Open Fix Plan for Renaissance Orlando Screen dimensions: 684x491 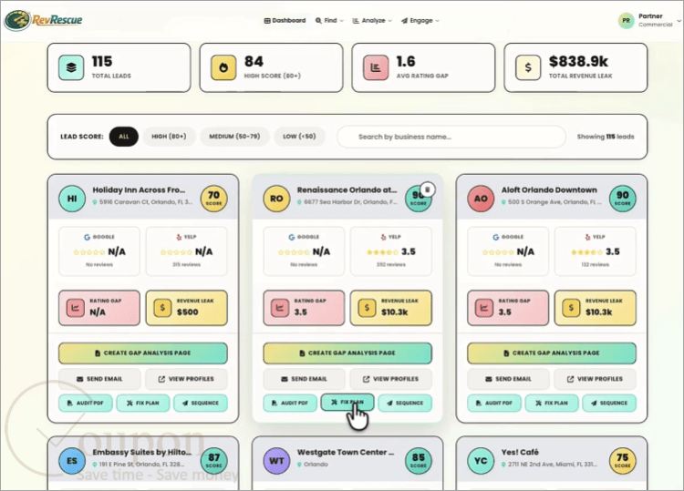tap(347, 402)
